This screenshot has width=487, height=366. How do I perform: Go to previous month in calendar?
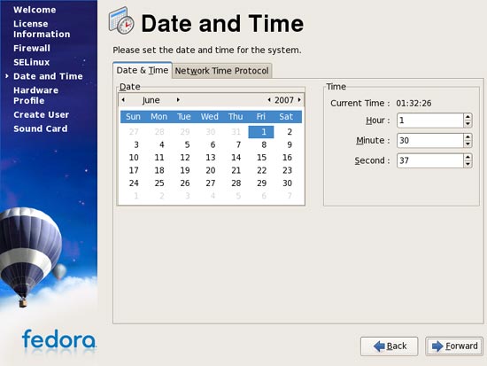[x=123, y=100]
